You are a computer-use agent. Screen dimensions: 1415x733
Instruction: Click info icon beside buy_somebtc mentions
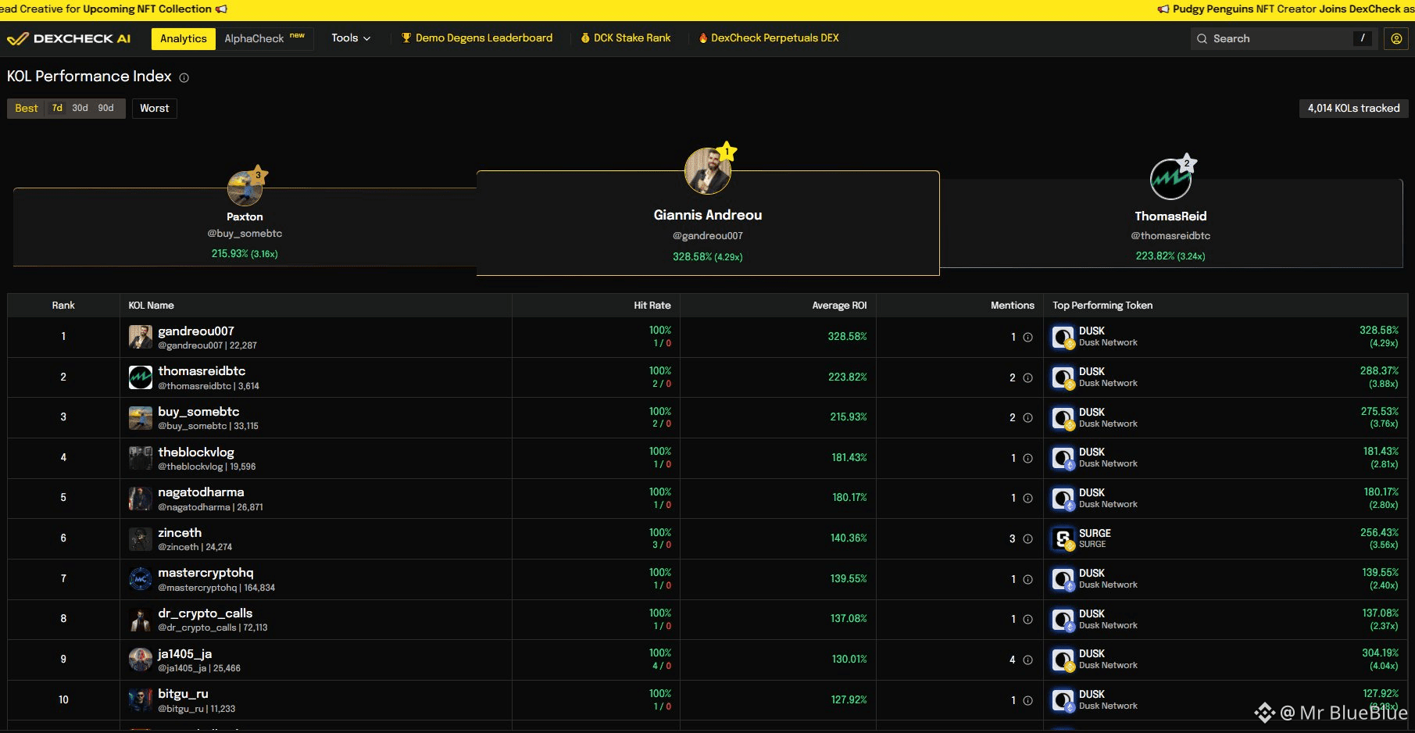(1028, 418)
